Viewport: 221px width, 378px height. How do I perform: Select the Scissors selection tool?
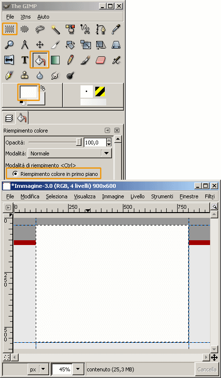(85, 29)
